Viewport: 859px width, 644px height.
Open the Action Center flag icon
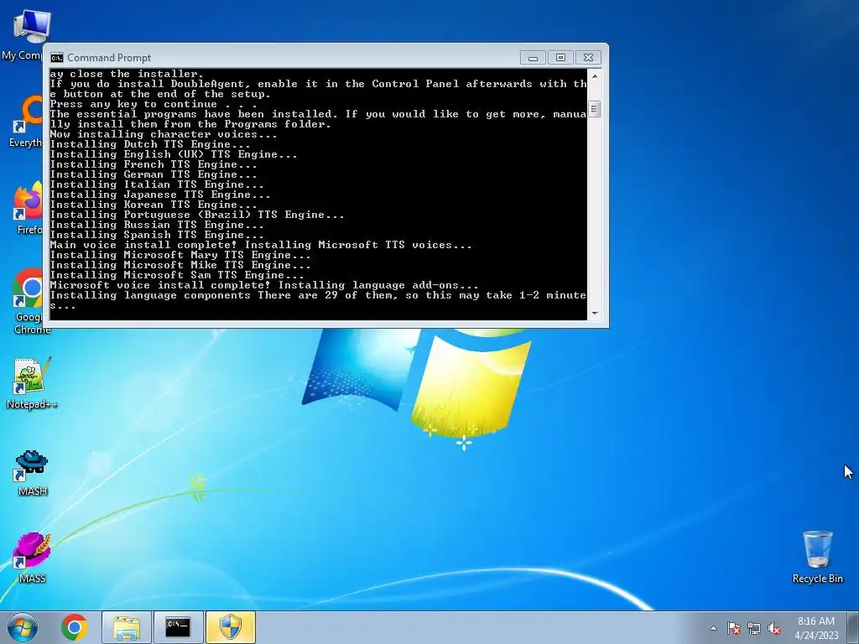coord(734,628)
